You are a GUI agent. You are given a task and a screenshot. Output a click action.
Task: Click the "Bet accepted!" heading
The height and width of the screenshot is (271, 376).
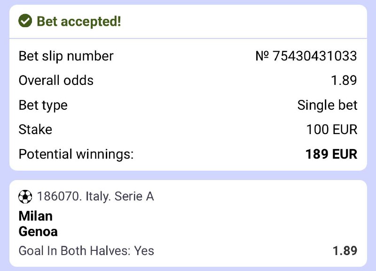pyautogui.click(x=78, y=22)
